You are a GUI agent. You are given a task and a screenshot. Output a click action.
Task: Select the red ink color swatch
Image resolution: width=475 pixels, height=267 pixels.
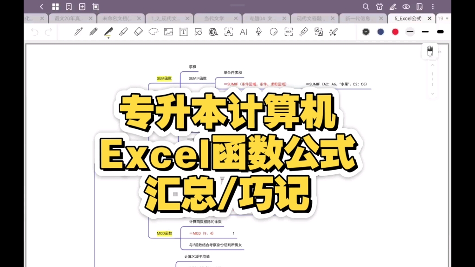395,32
